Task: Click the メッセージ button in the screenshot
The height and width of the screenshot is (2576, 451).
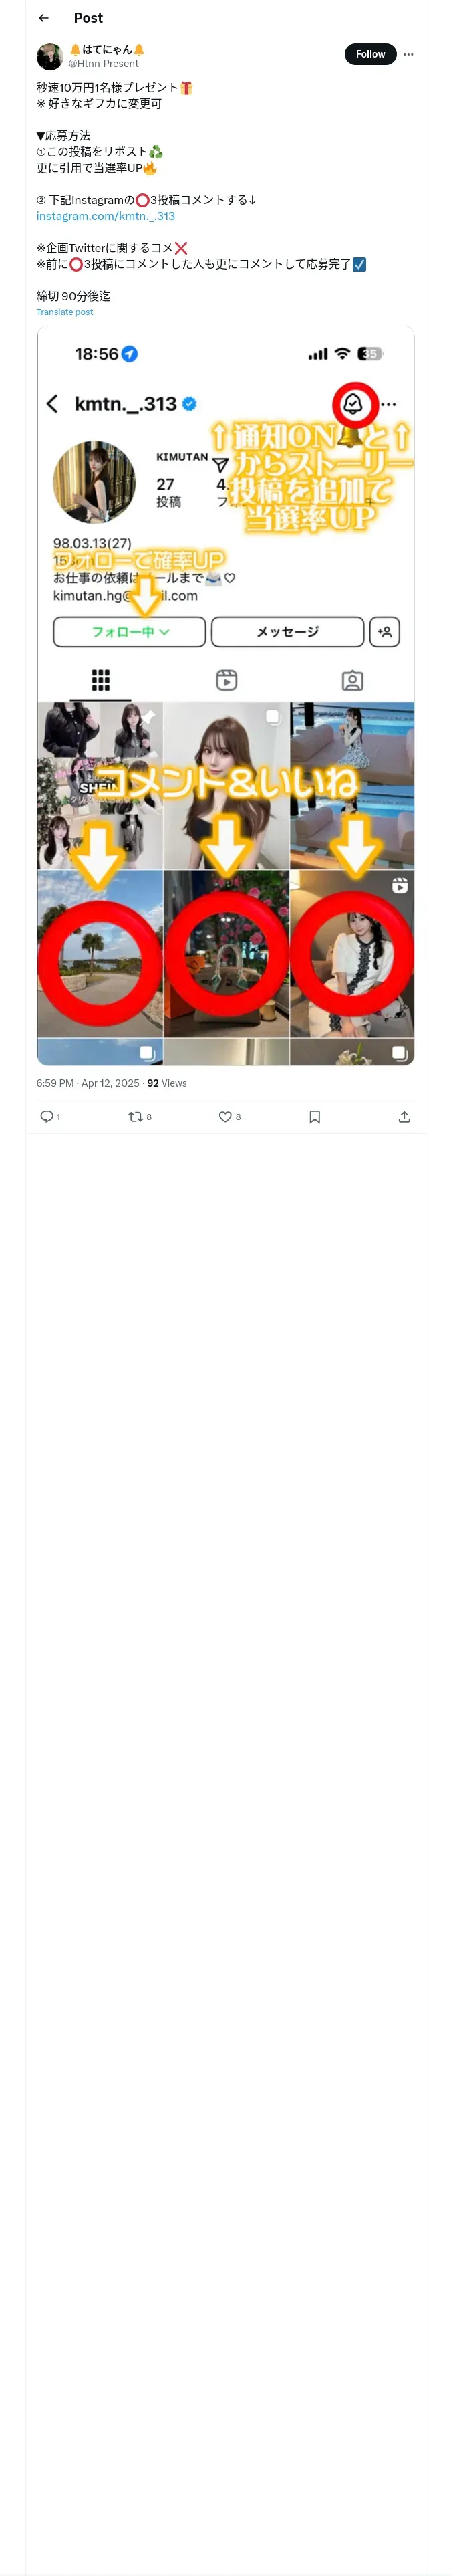Action: pos(287,632)
